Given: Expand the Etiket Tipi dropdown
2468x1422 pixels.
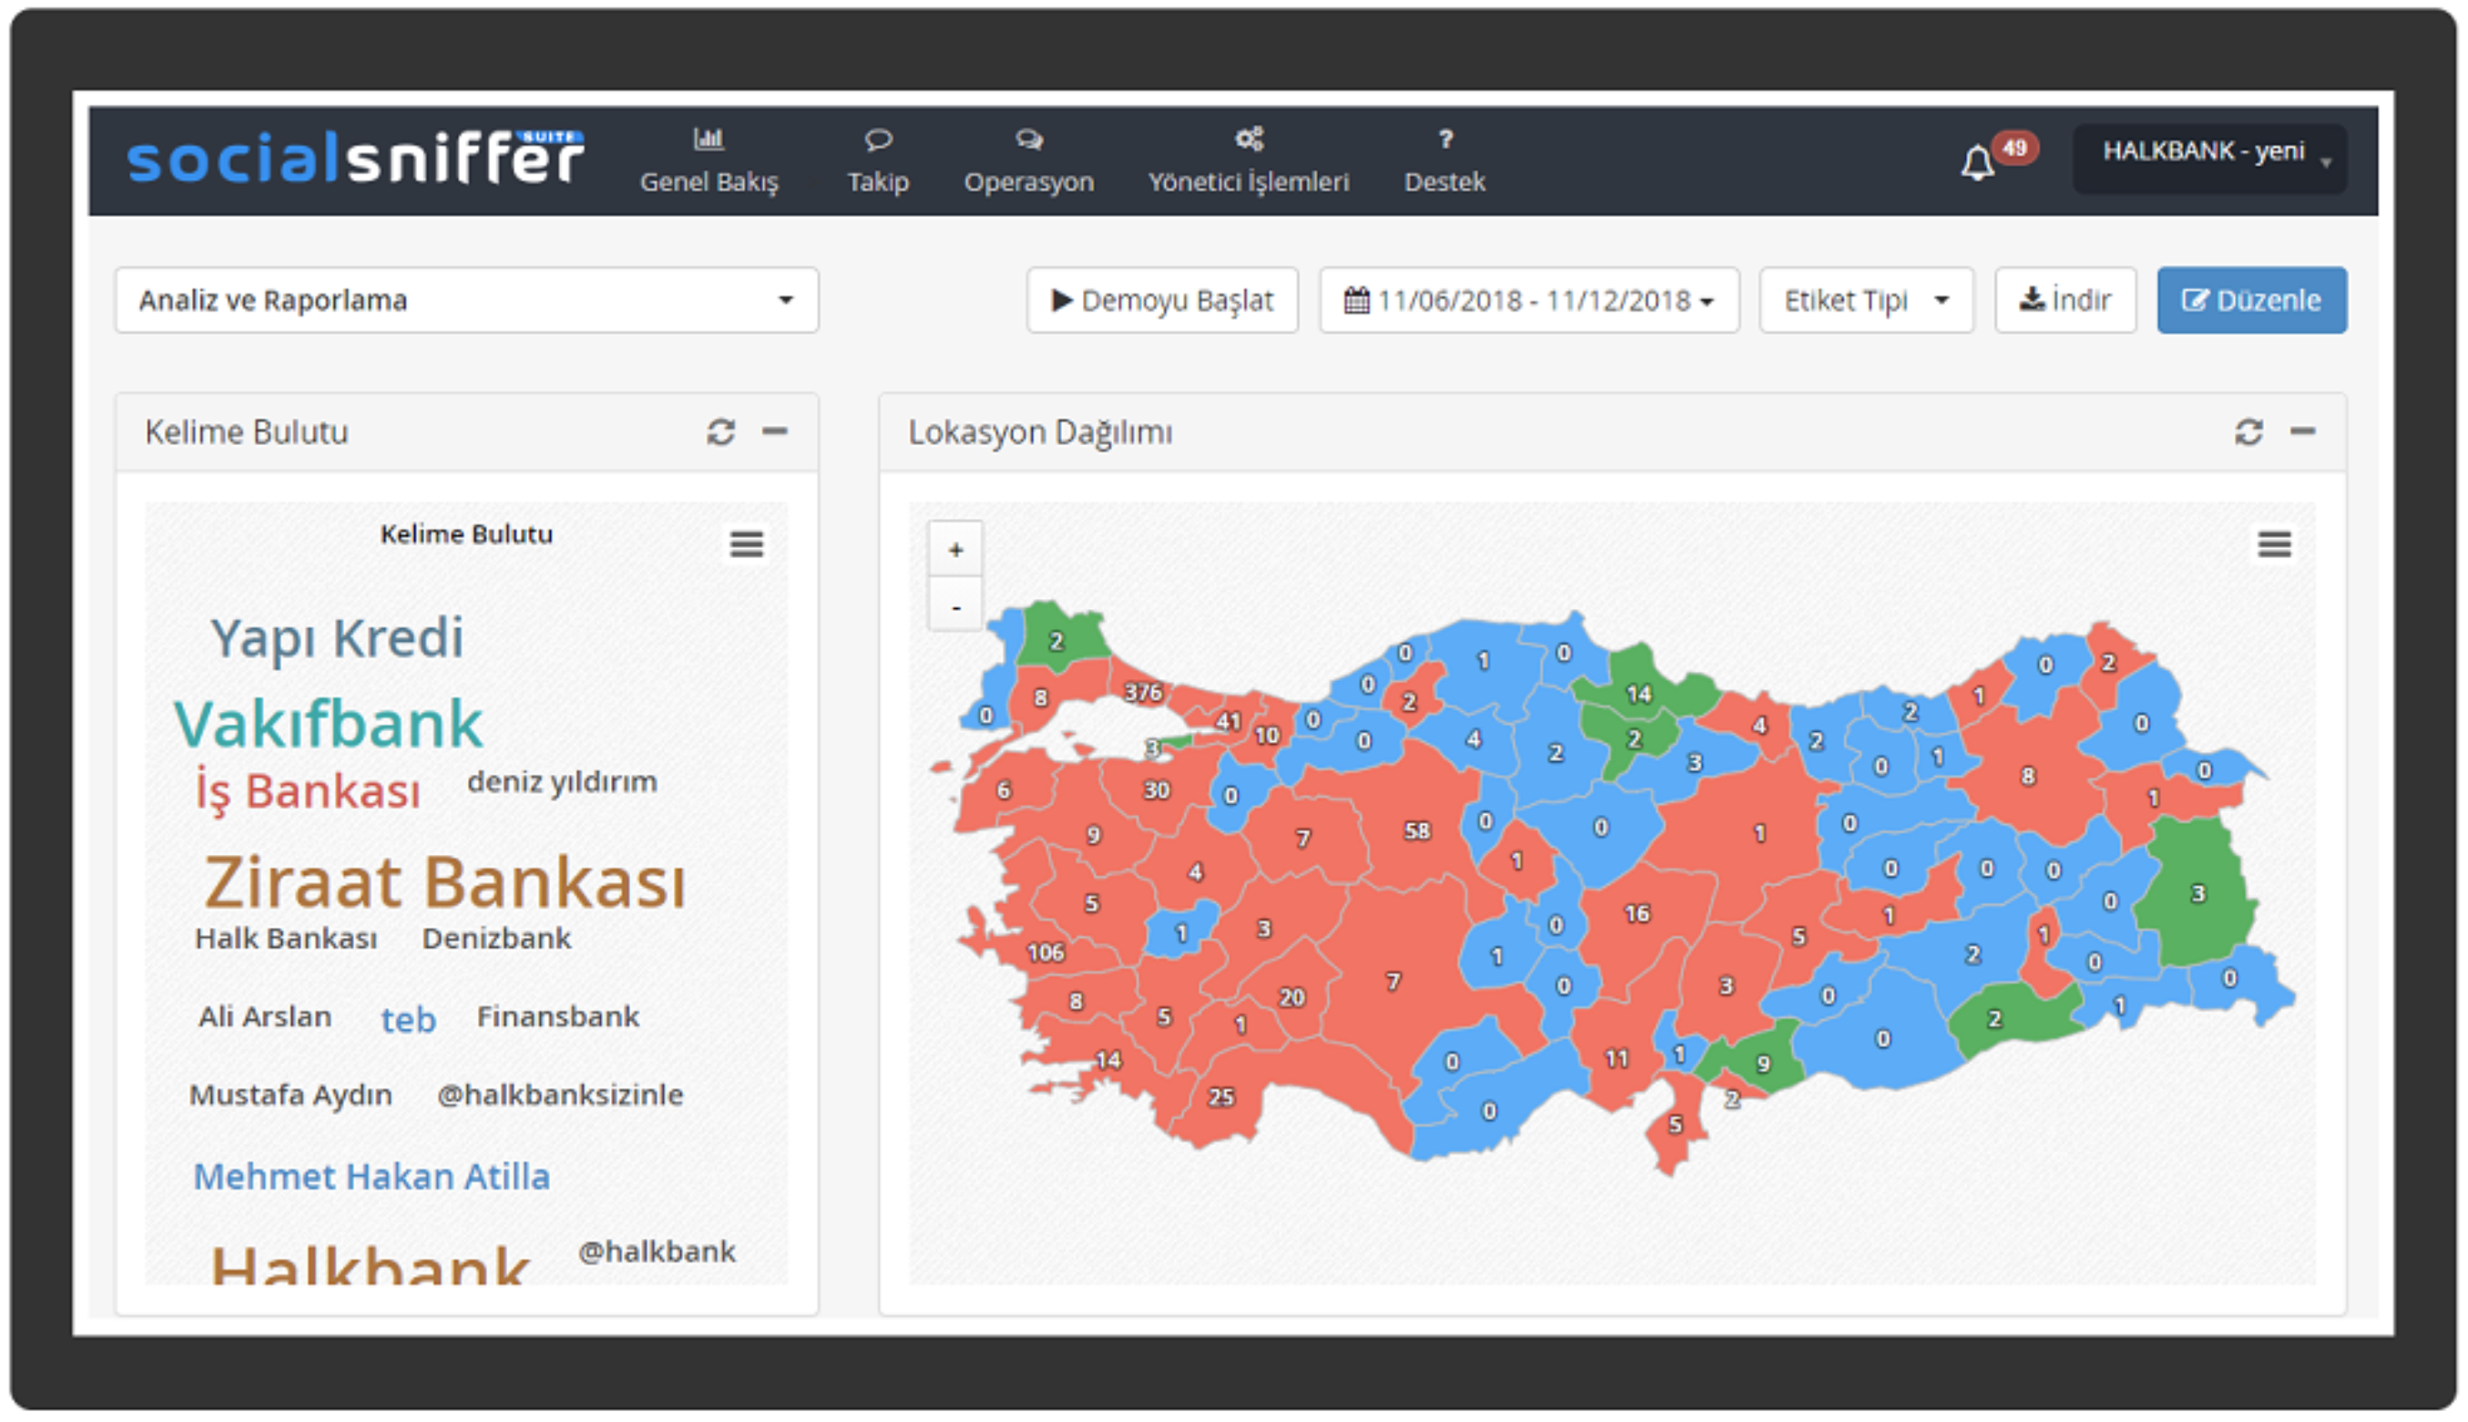Looking at the screenshot, I should coord(1865,300).
